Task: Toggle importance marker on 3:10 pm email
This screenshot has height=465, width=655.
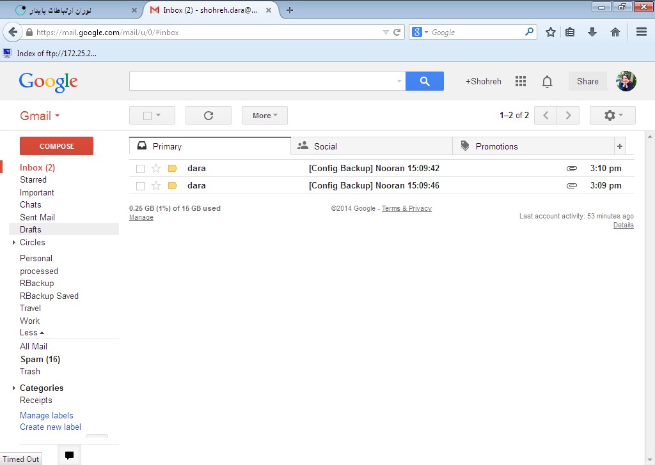Action: tap(173, 168)
